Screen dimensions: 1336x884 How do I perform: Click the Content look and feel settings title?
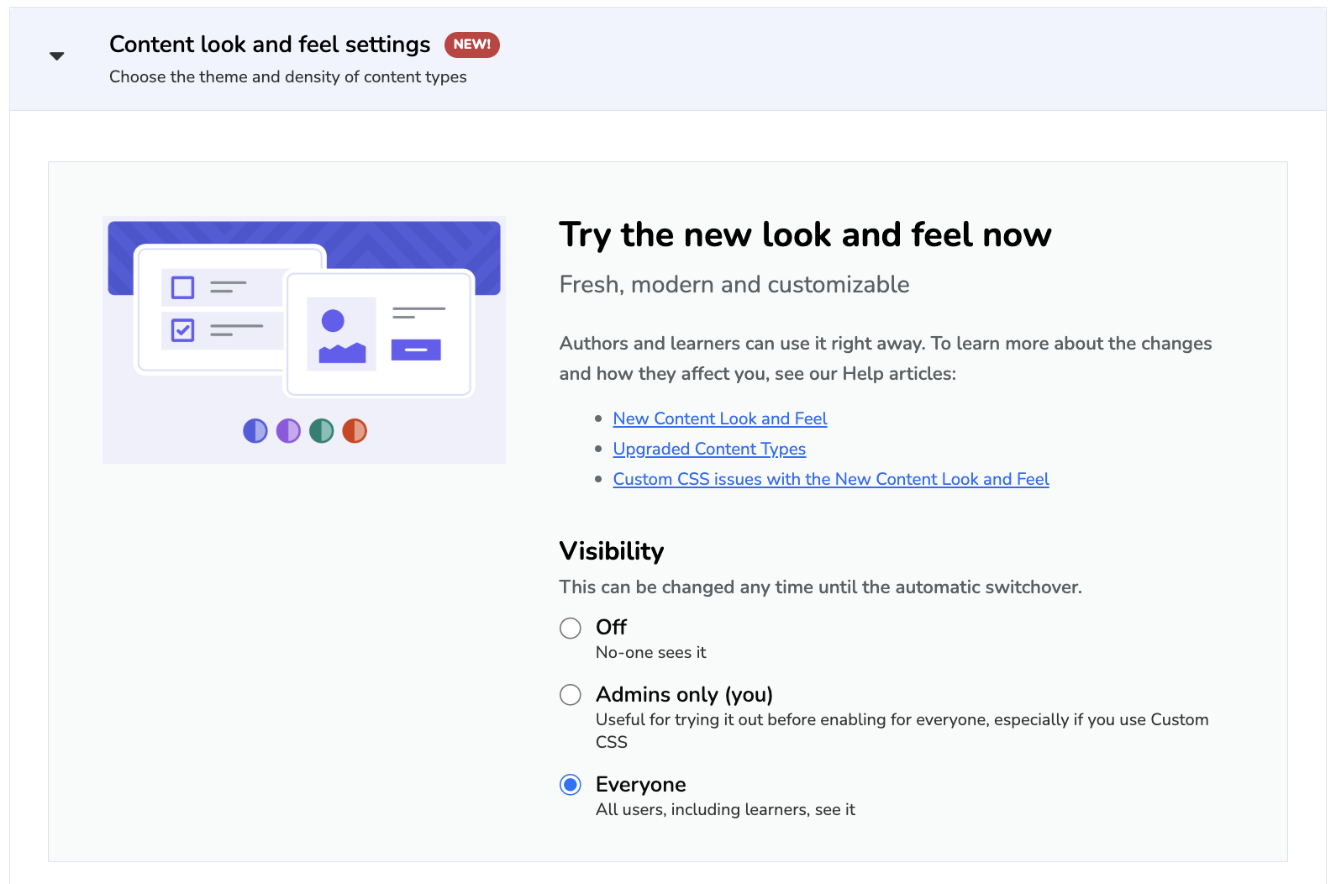point(270,45)
